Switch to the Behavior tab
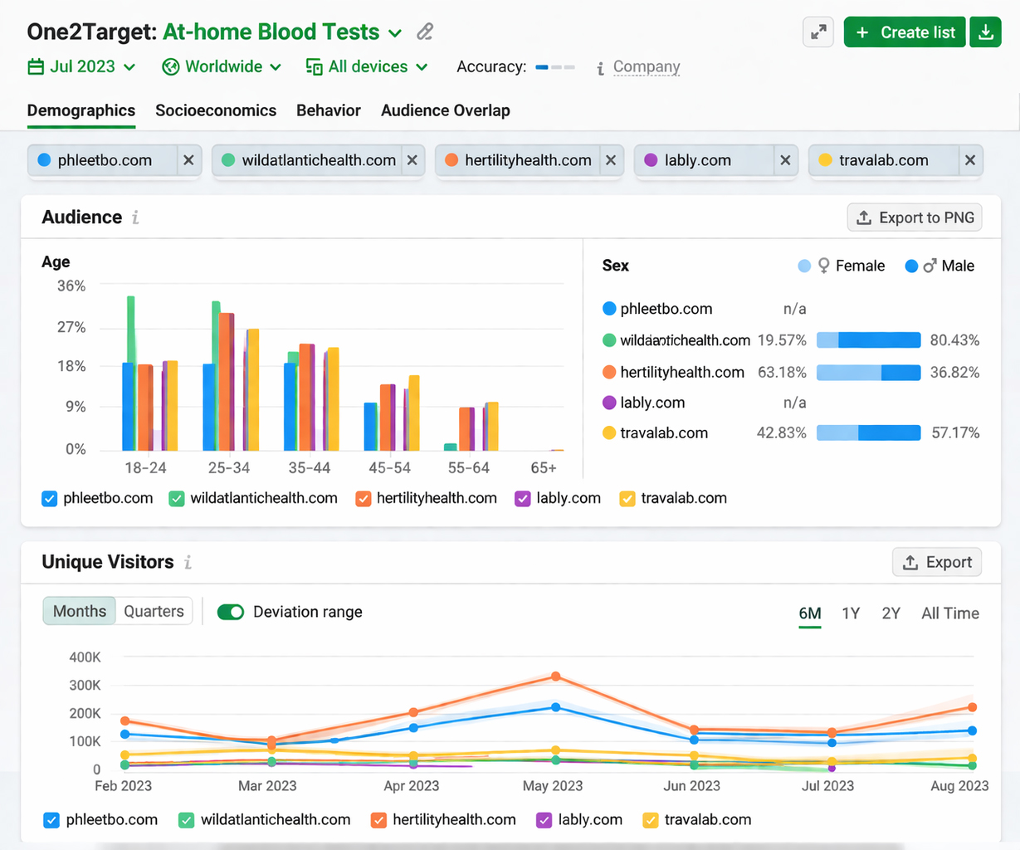 pos(329,110)
